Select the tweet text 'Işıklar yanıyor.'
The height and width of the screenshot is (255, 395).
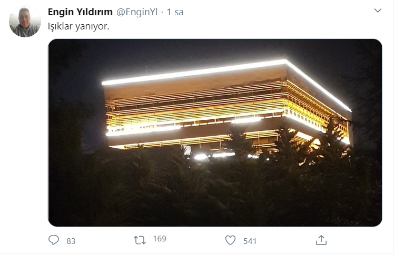[78, 26]
